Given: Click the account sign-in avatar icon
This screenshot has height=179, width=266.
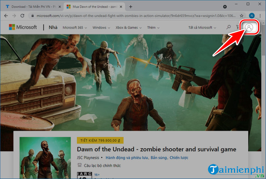Looking at the screenshot, I should pyautogui.click(x=249, y=27).
